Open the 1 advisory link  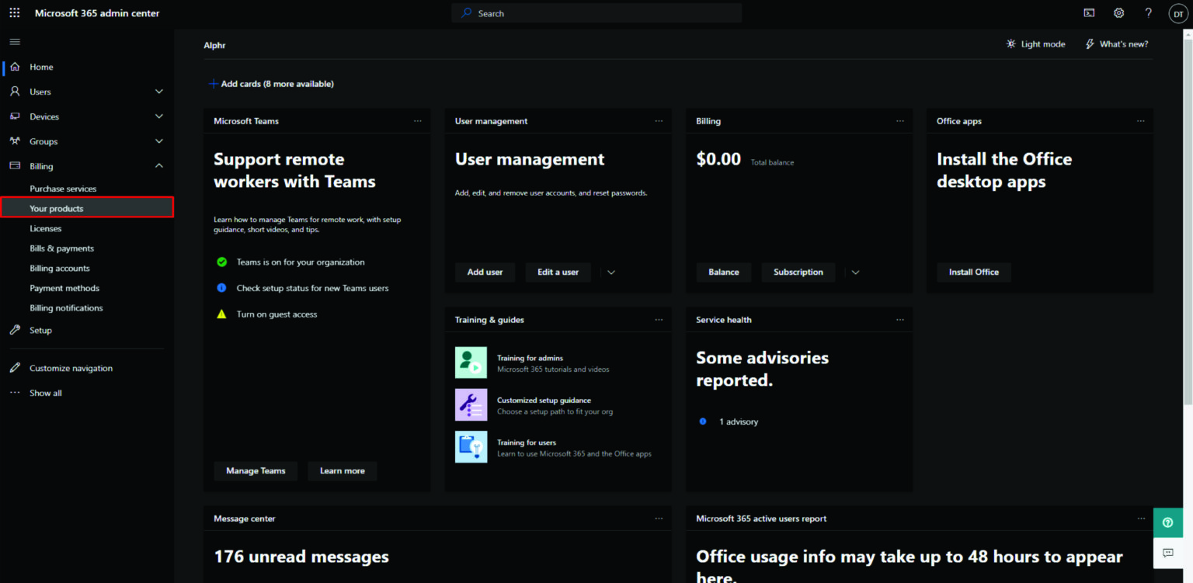pyautogui.click(x=739, y=422)
